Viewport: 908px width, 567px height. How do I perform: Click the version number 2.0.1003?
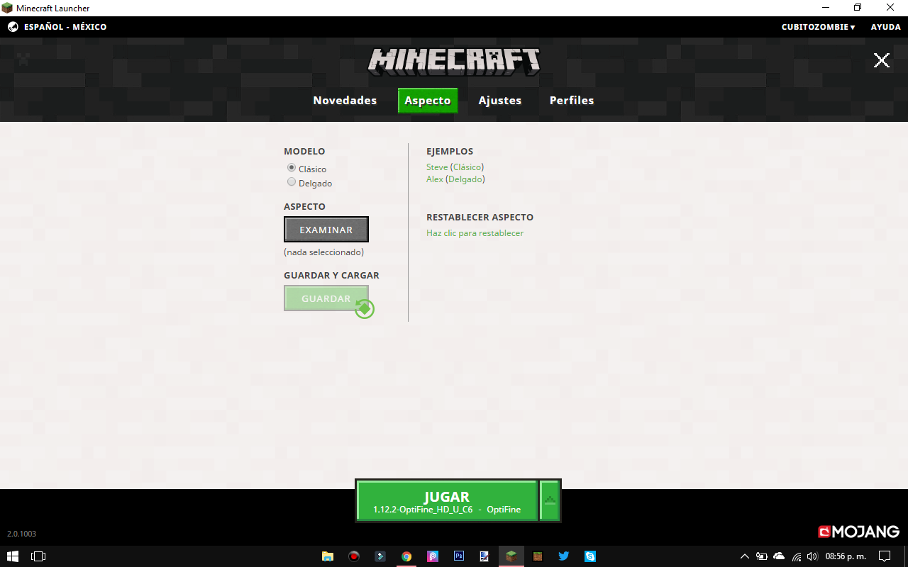[21, 534]
